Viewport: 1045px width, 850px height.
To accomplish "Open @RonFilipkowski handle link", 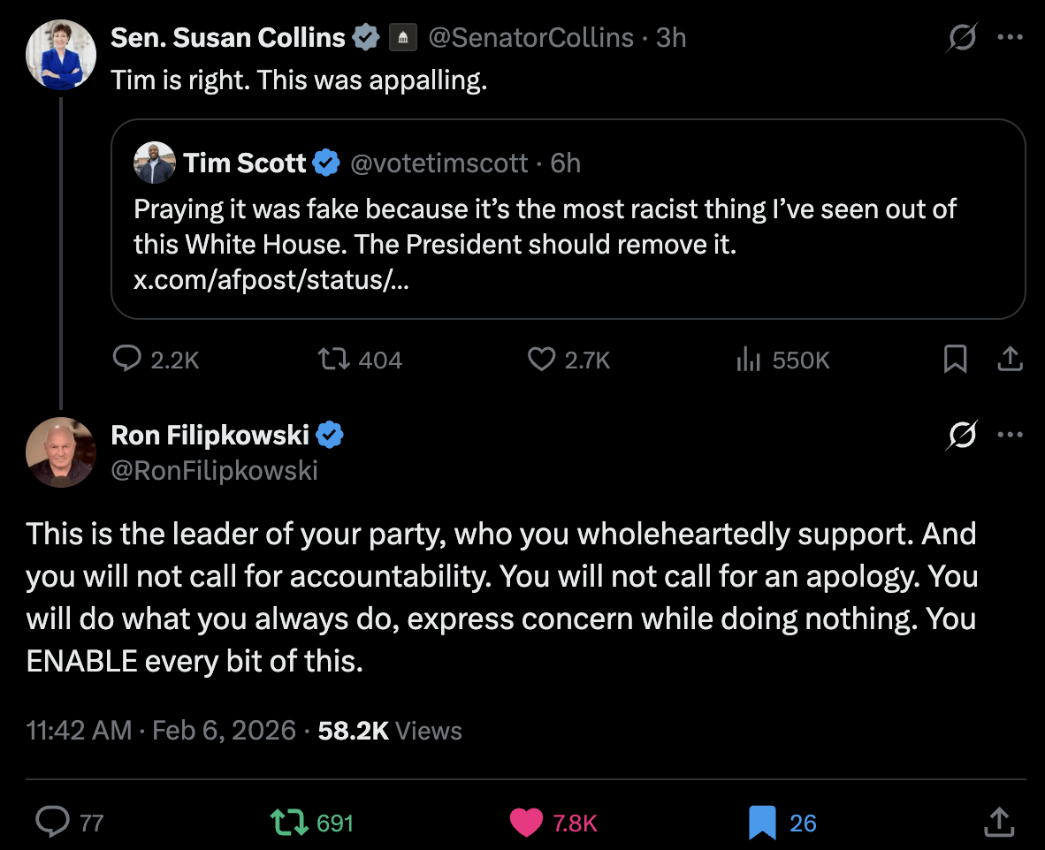I will pos(214,471).
